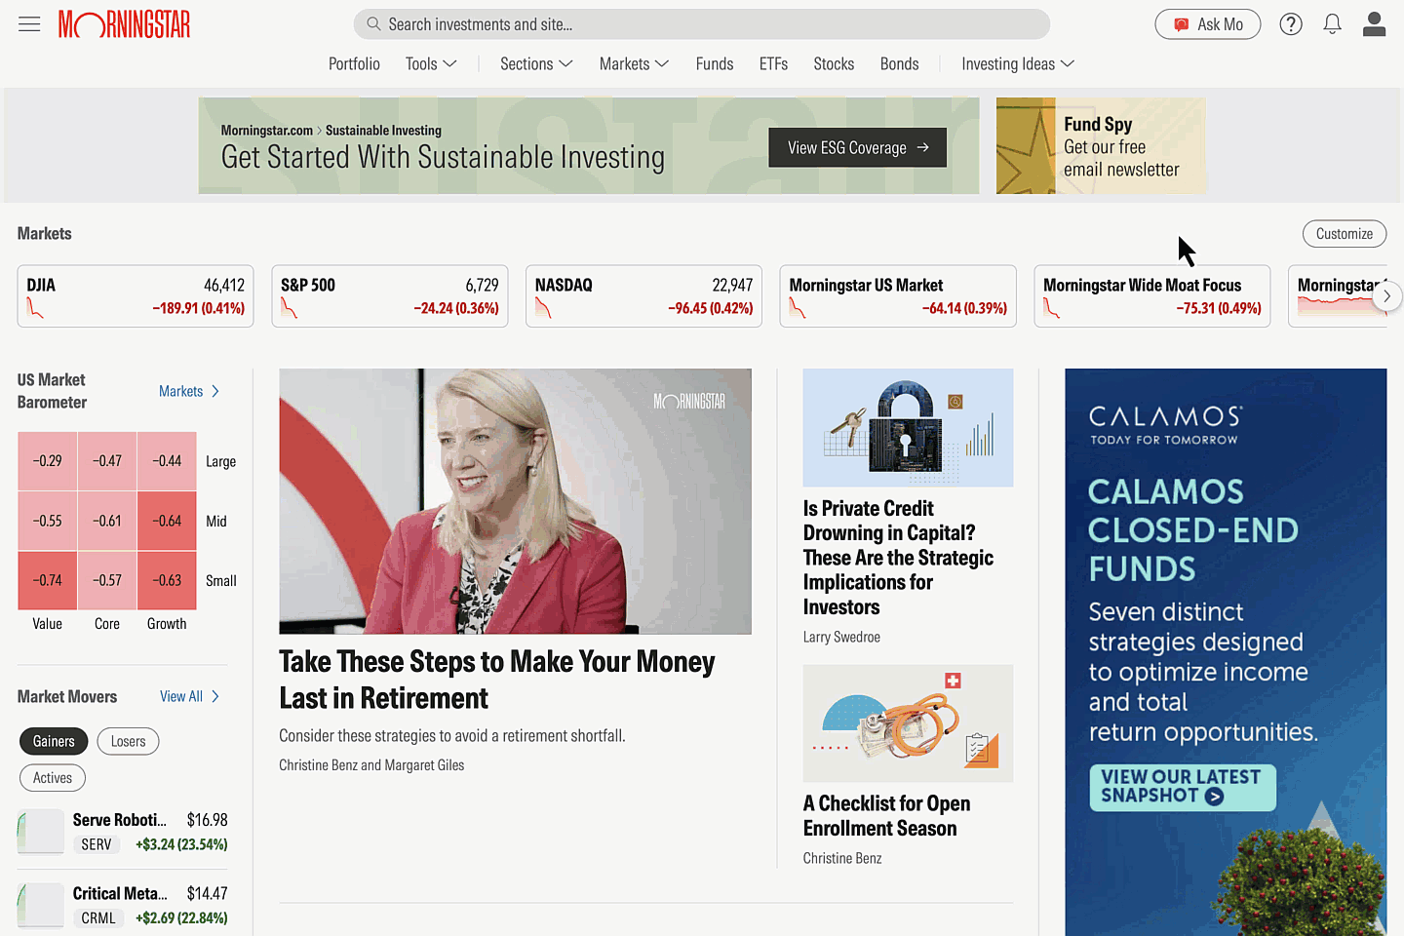This screenshot has width=1404, height=936.
Task: Follow the Markets link beside US Market Barometer
Action: [189, 391]
